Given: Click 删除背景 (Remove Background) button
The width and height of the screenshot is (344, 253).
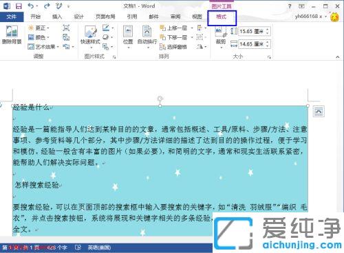Looking at the screenshot, I should (x=12, y=34).
